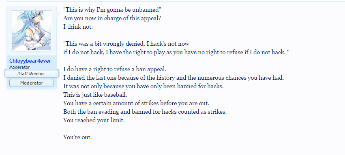345x155 pixels.
Task: Open Chloyybear4ever's avatar image
Action: click(32, 31)
